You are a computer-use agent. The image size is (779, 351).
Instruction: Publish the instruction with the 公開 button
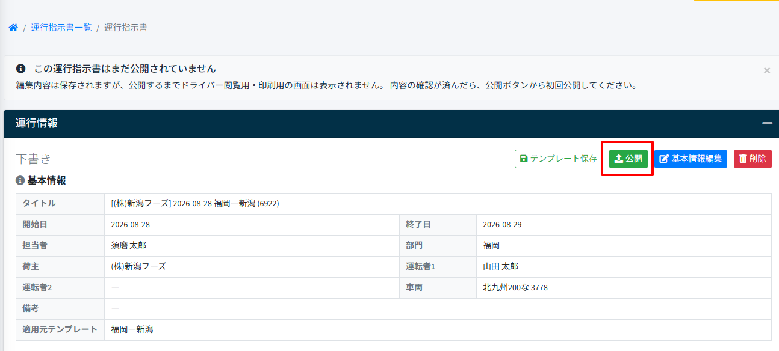pyautogui.click(x=628, y=159)
